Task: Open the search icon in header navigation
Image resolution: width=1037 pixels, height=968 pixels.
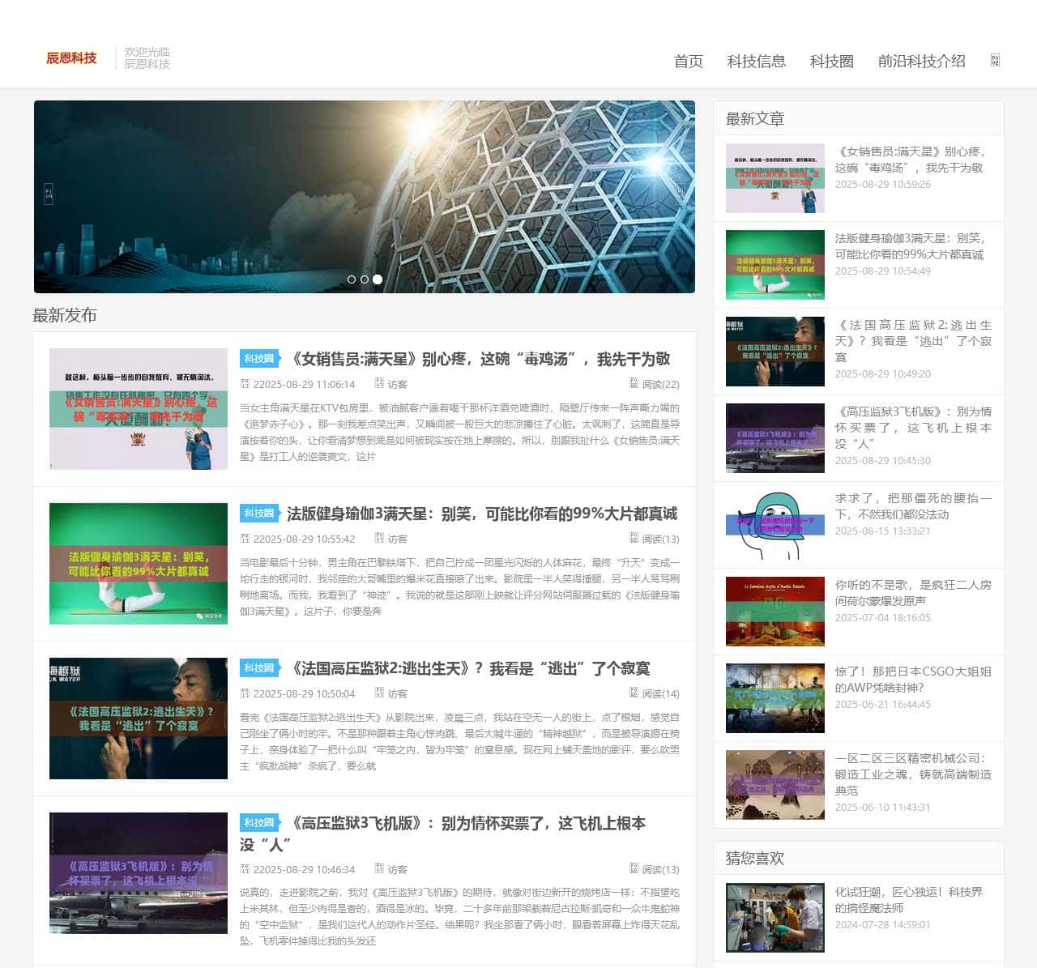Action: click(x=995, y=61)
